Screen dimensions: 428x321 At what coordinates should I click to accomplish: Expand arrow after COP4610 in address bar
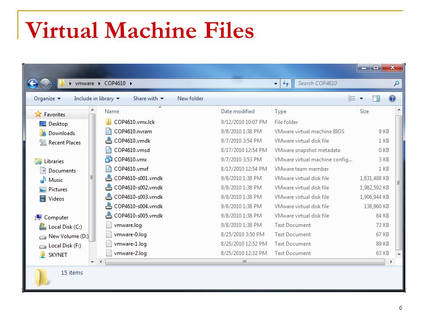click(x=131, y=83)
